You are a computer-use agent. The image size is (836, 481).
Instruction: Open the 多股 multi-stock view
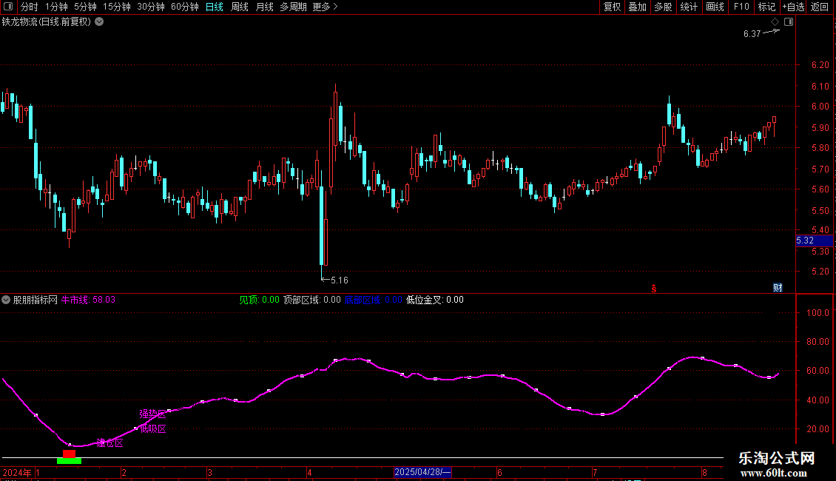pos(664,7)
